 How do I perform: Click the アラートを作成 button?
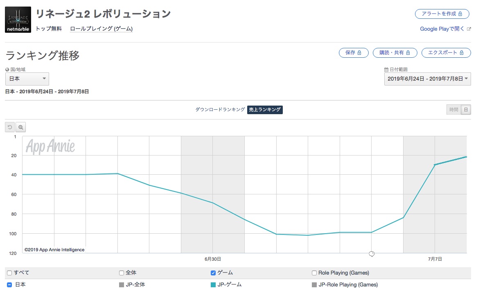coord(442,14)
